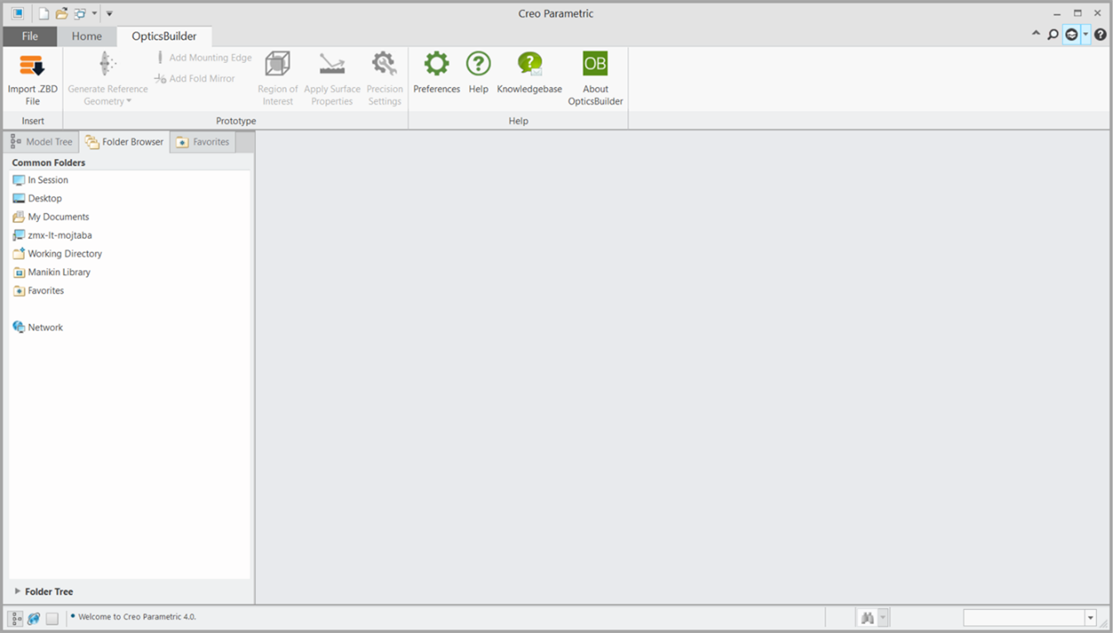The width and height of the screenshot is (1116, 633).
Task: Open dropdown beside binoculars icon
Action: point(883,618)
